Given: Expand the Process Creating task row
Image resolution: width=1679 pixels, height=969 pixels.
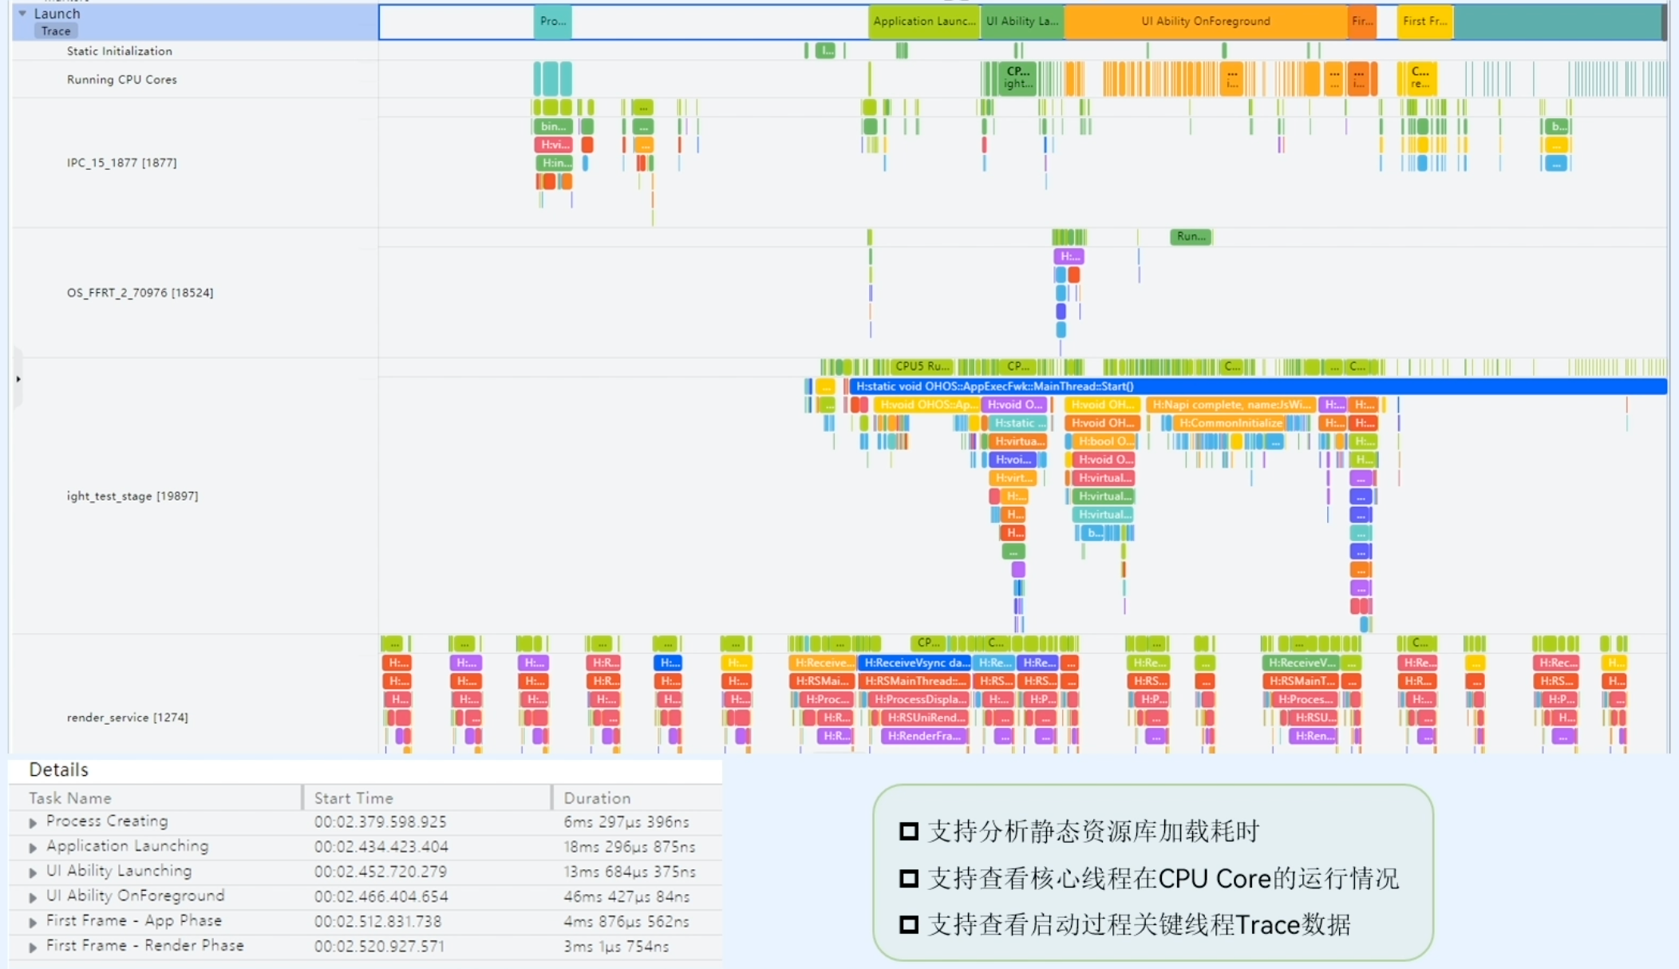Looking at the screenshot, I should (33, 822).
